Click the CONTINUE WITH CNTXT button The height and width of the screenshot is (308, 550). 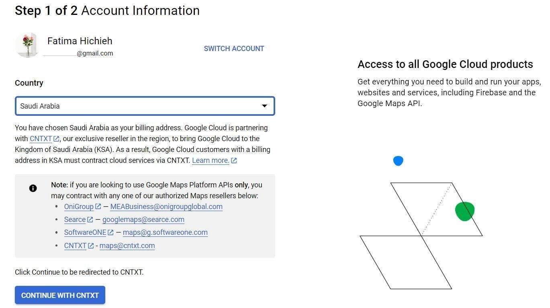click(60, 295)
